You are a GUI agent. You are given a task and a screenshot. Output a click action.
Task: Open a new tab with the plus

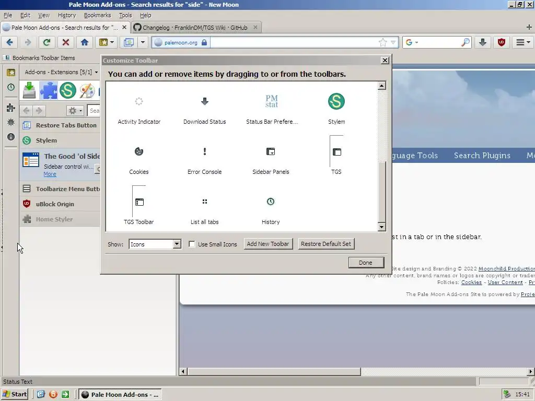[x=529, y=27]
